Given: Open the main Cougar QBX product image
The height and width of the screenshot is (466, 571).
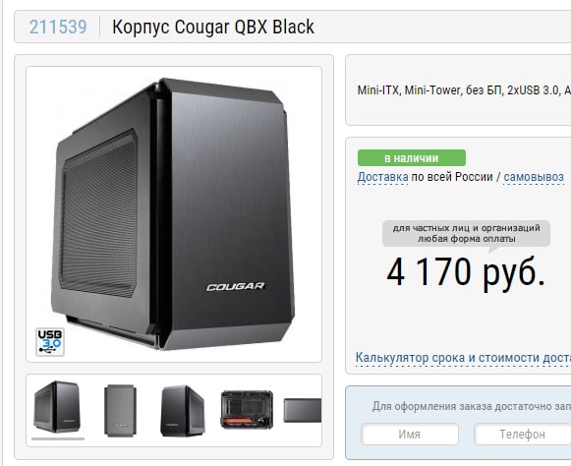Looking at the screenshot, I should click(174, 214).
